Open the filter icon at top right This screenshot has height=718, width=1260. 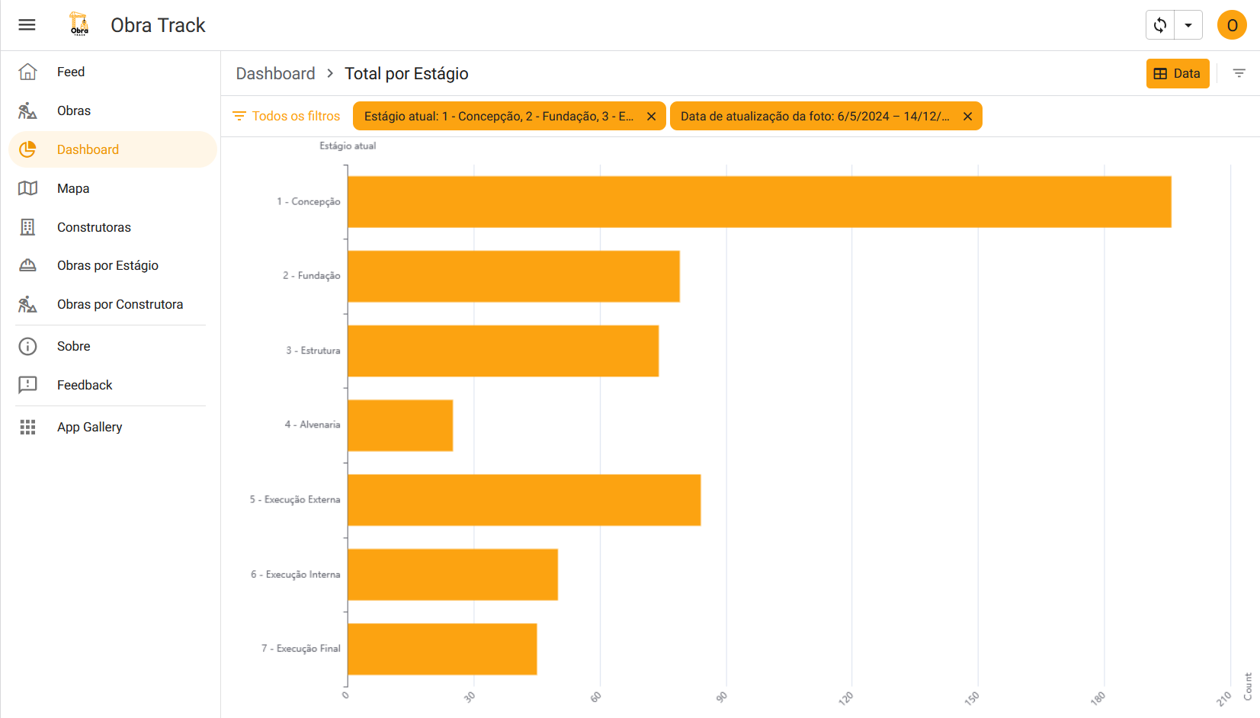point(1239,74)
